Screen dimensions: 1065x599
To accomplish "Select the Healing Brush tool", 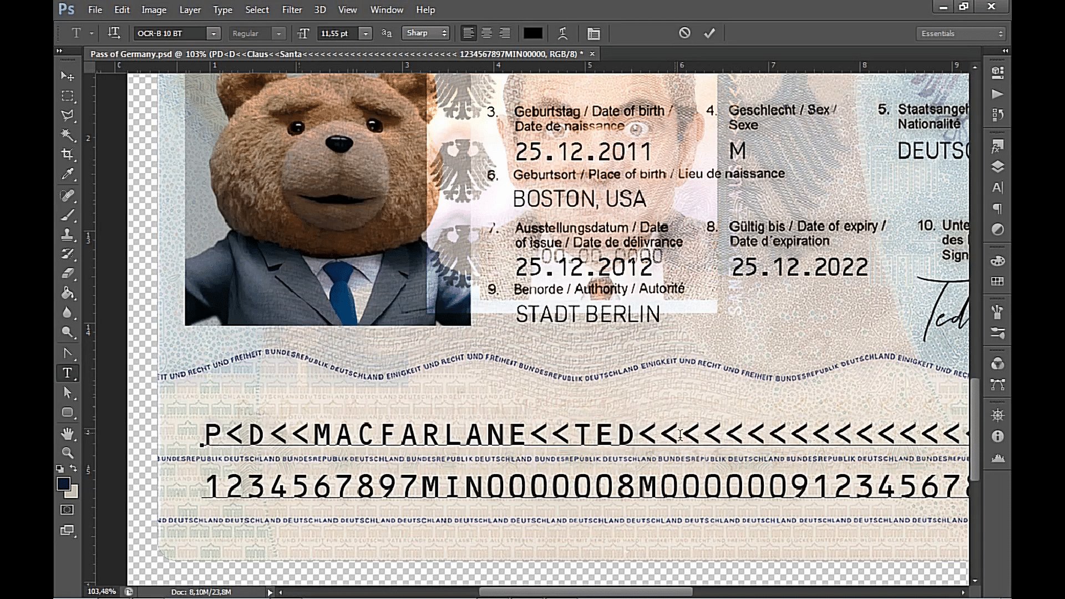I will pos(67,195).
